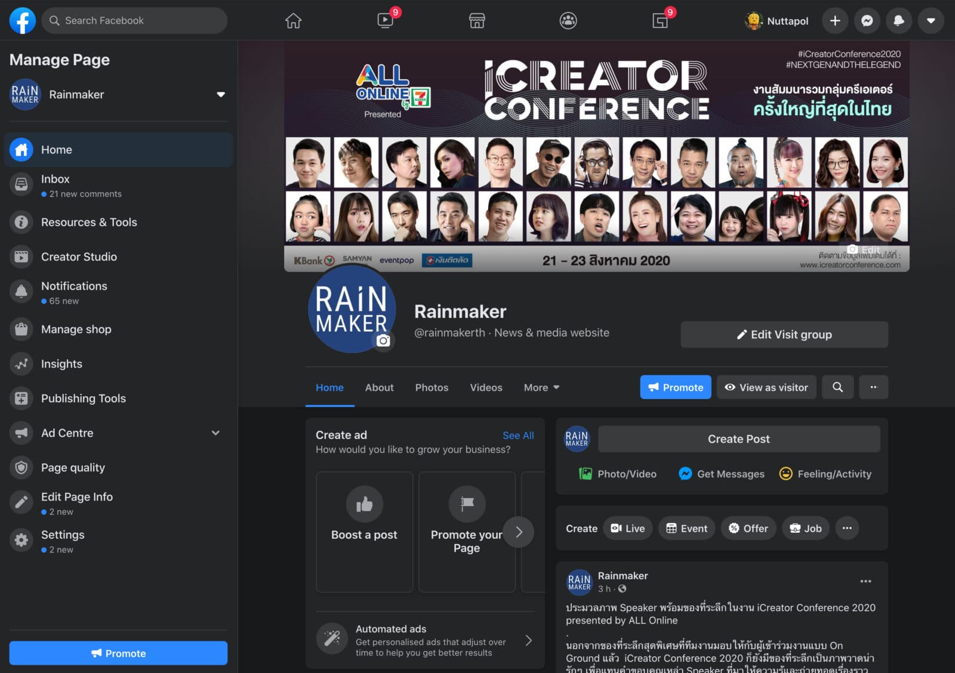The image size is (955, 673).
Task: Open the Watch video icon
Action: [386, 21]
